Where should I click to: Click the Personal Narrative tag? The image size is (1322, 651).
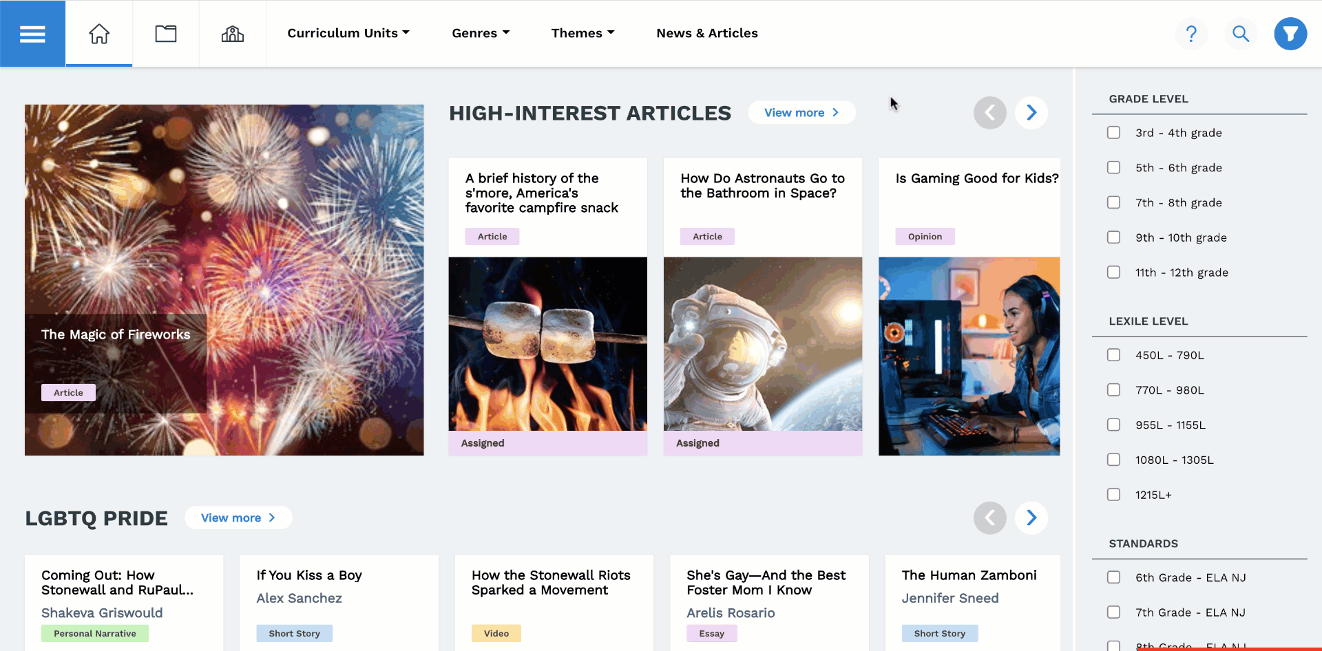pyautogui.click(x=95, y=633)
